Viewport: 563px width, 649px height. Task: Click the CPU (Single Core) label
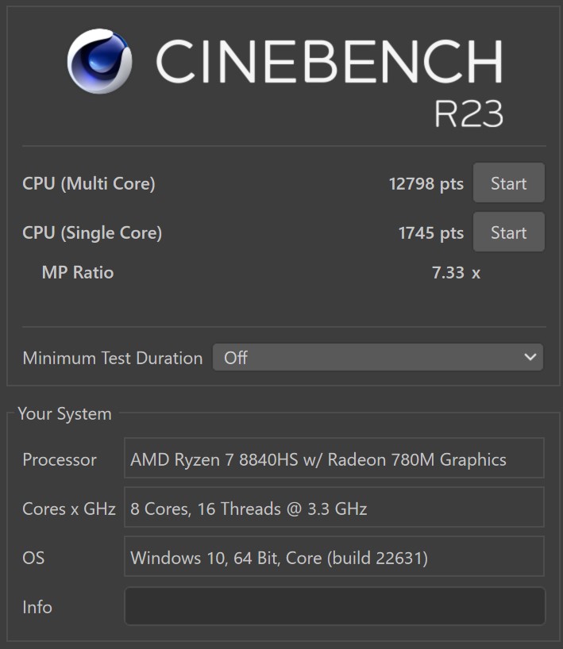[x=92, y=233]
